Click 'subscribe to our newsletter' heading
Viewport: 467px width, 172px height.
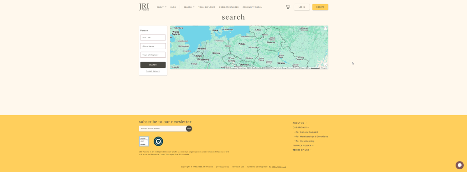pyautogui.click(x=165, y=122)
